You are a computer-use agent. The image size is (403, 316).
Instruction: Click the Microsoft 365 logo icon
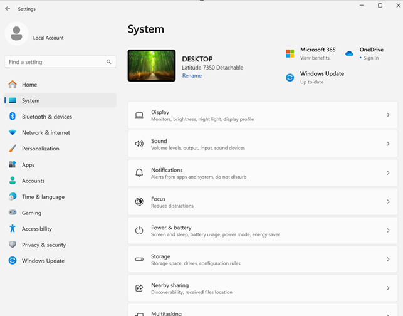[290, 53]
